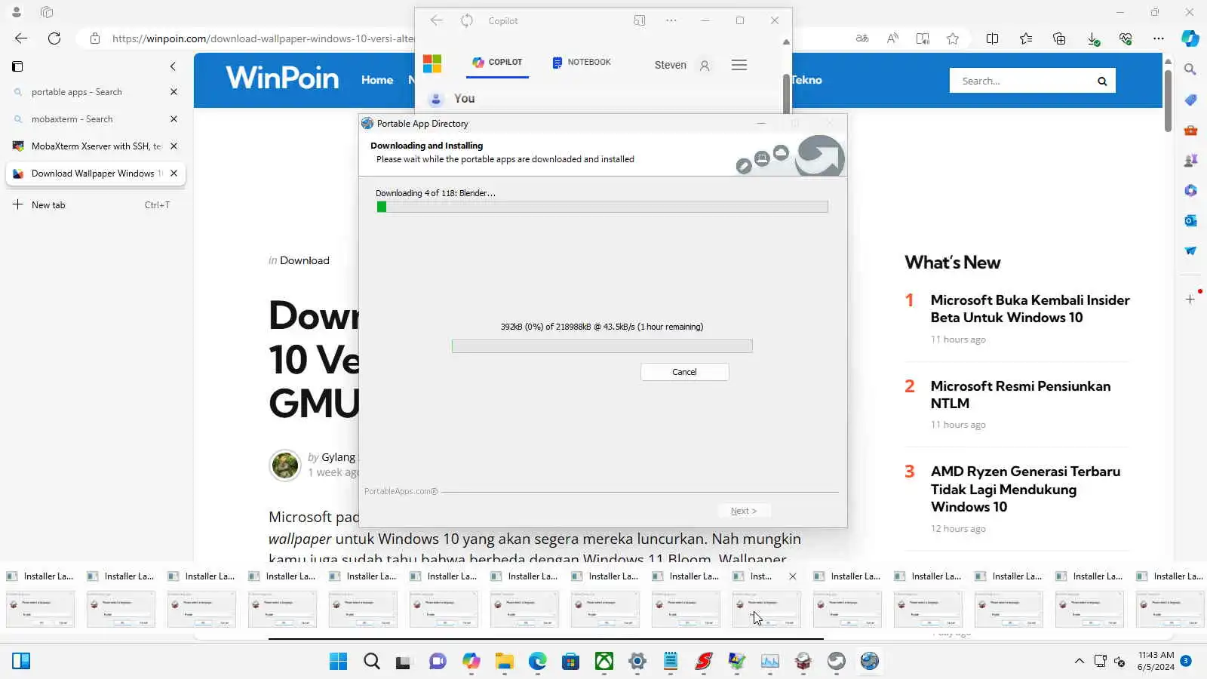Open the Collections icon in the Edge toolbar
This screenshot has width=1207, height=679.
click(x=1059, y=38)
